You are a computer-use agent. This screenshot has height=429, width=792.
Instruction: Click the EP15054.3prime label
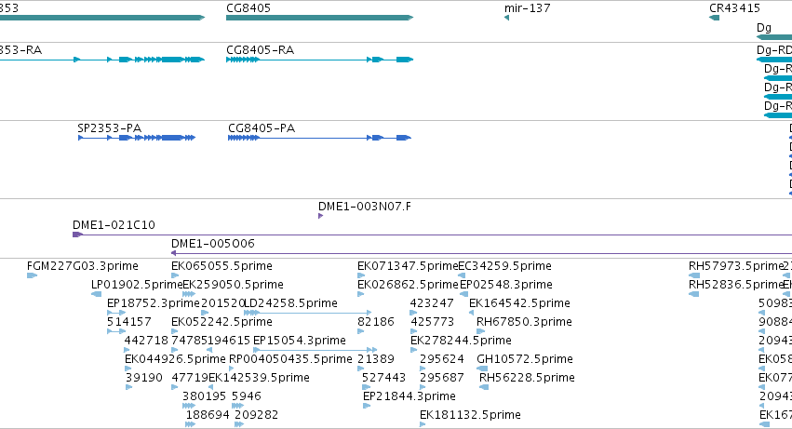[x=300, y=341]
